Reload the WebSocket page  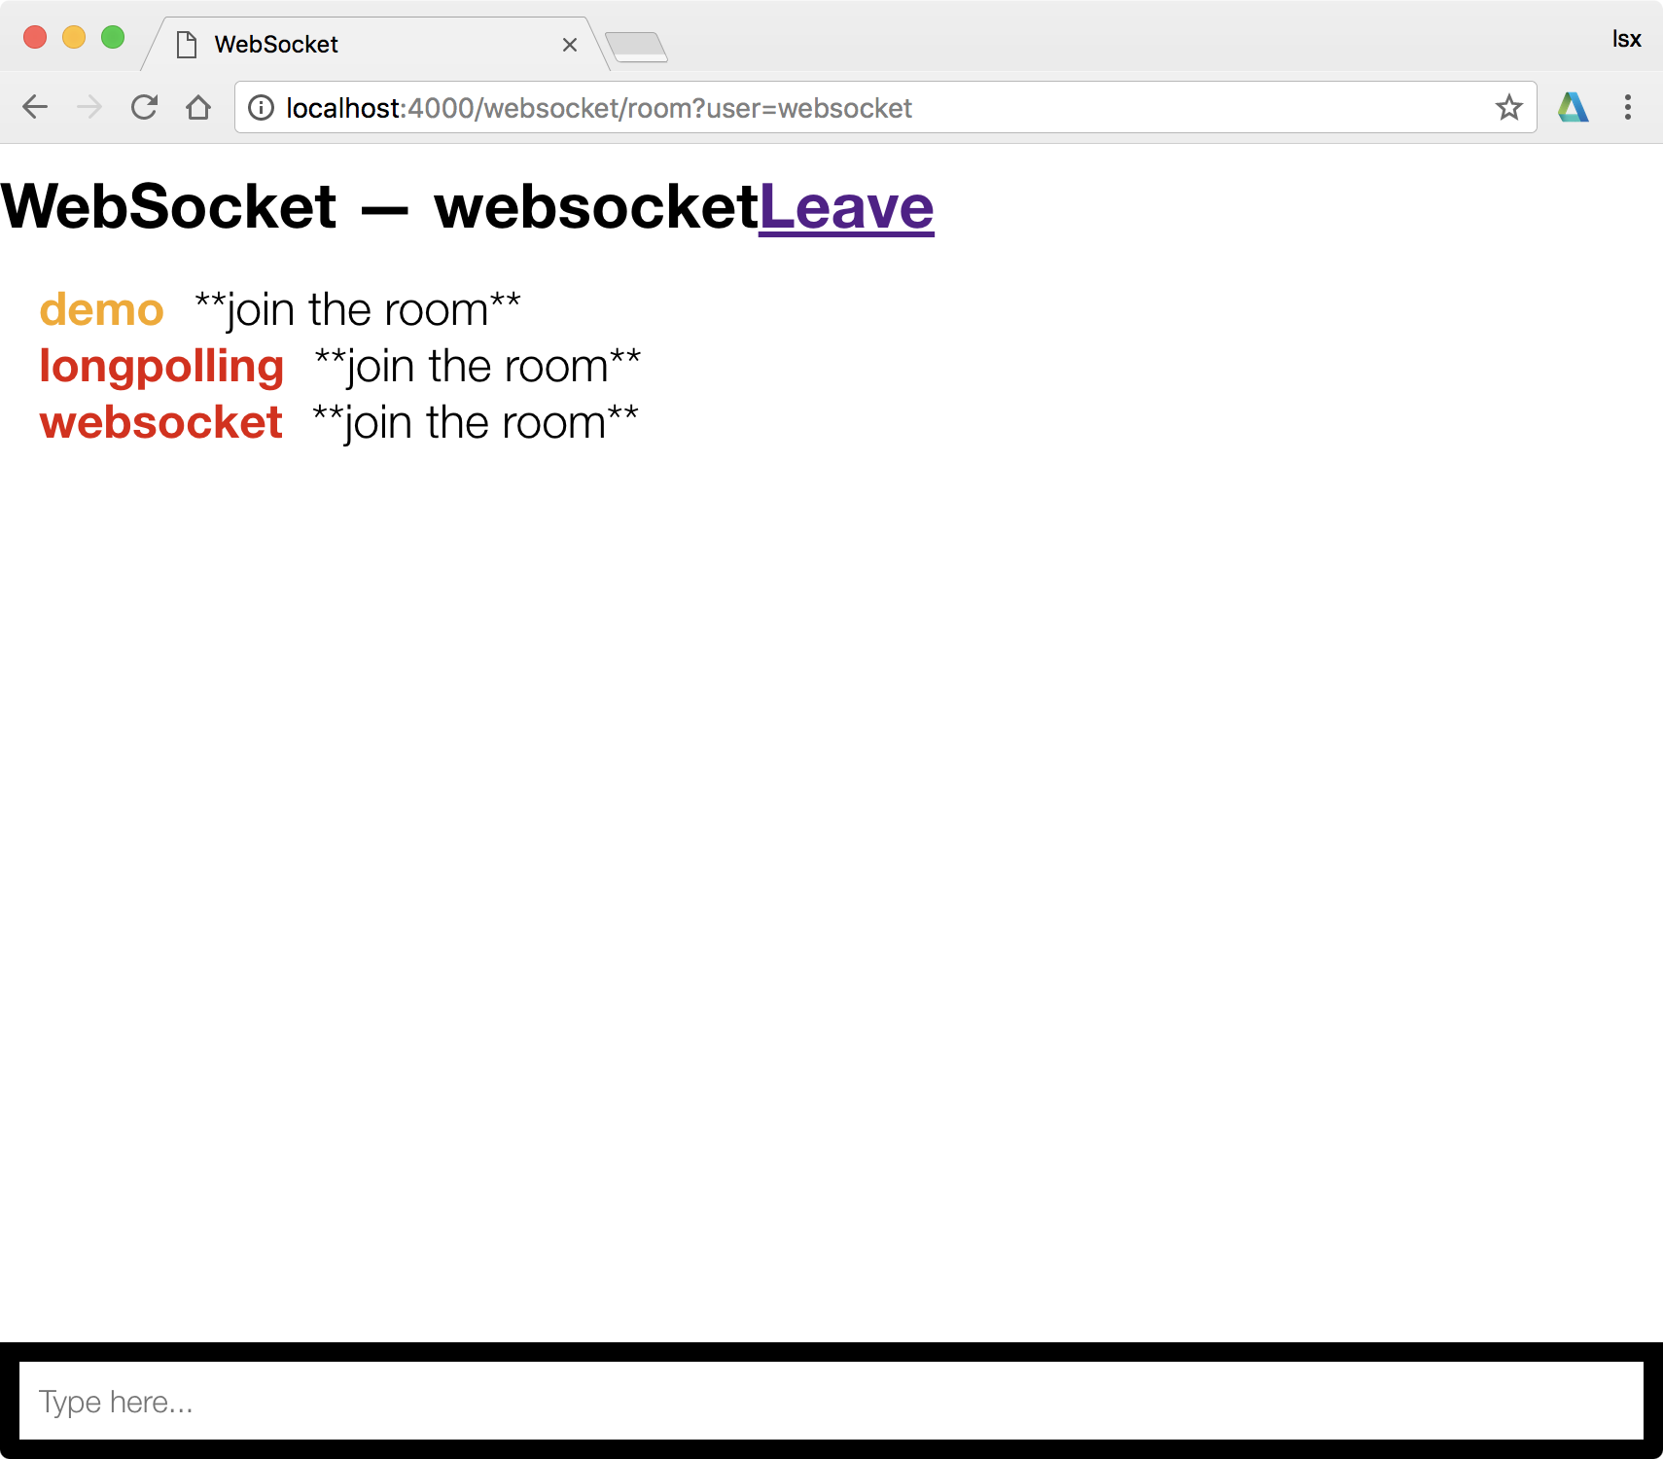coord(144,107)
